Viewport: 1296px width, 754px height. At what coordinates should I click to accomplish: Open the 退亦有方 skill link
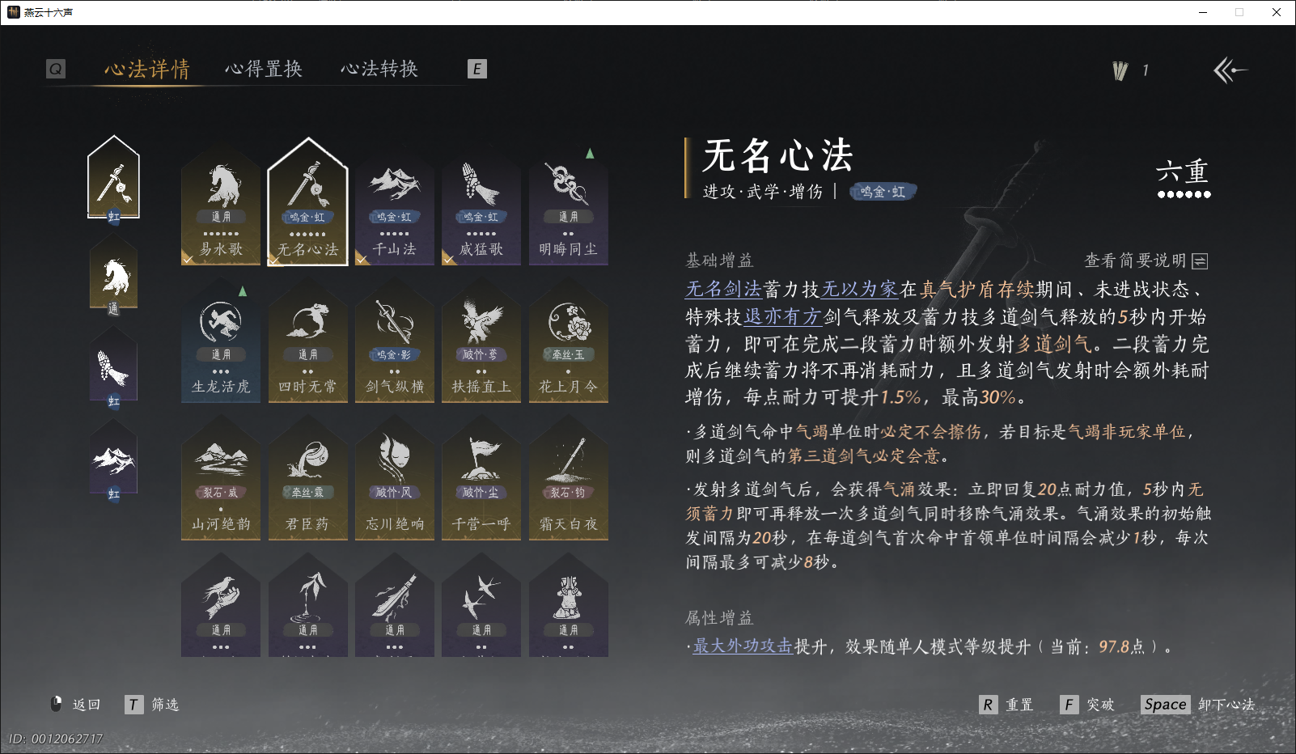tap(783, 316)
